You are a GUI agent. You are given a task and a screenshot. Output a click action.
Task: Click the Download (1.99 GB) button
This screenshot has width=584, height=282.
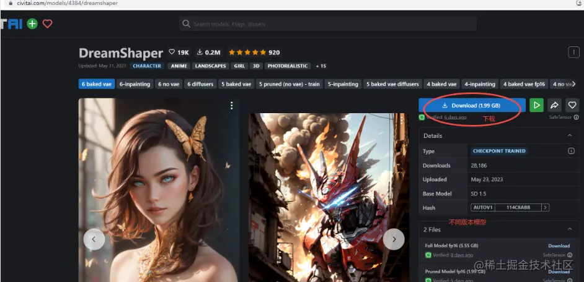coord(472,106)
